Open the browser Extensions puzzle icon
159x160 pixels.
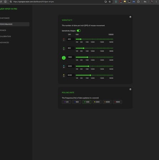tap(138, 2)
